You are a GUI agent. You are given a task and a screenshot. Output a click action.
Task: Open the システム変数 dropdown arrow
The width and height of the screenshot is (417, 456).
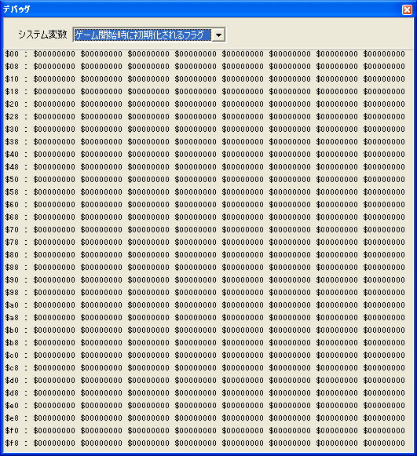tap(218, 35)
